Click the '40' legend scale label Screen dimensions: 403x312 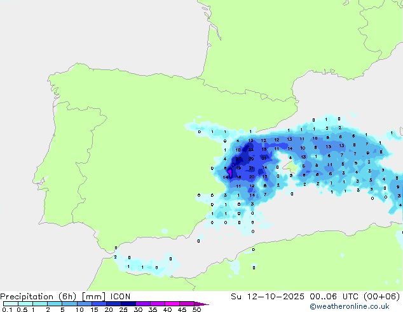[168, 309]
